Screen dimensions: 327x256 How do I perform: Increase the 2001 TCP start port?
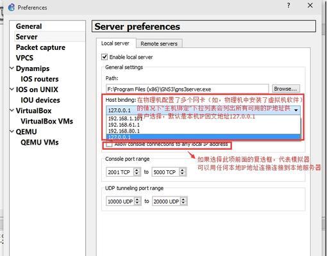(x=137, y=170)
